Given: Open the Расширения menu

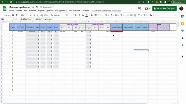Looking at the screenshot, I should point(74,10).
